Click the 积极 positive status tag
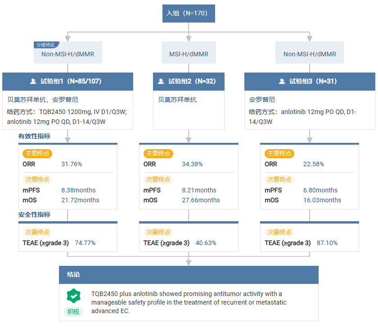Image resolution: width=378 pixels, height=328 pixels. pyautogui.click(x=73, y=312)
